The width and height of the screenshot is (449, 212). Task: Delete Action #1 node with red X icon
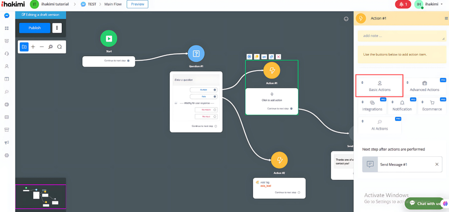click(x=278, y=57)
